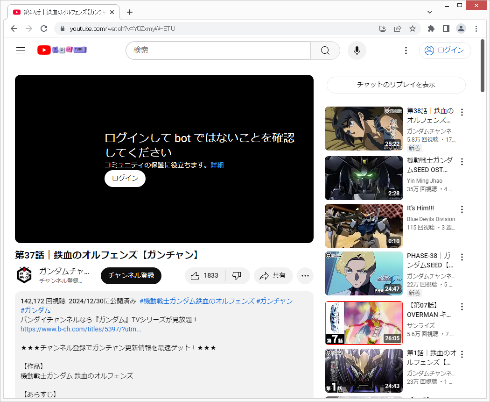Image resolution: width=490 pixels, height=402 pixels.
Task: Click the search magnifier button
Action: [x=325, y=50]
